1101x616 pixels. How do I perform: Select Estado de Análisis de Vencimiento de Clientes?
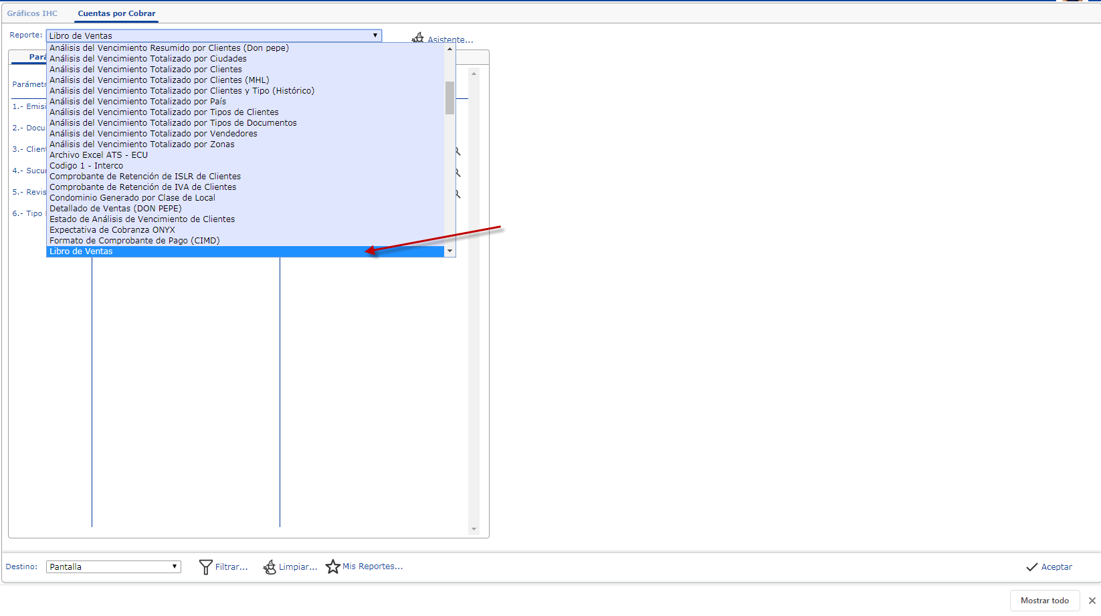tap(245, 219)
